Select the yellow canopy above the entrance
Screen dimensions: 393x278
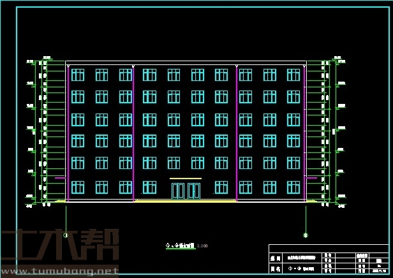tap(185, 179)
